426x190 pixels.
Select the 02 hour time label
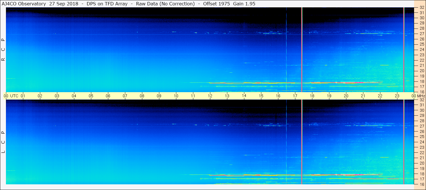tap(40, 96)
